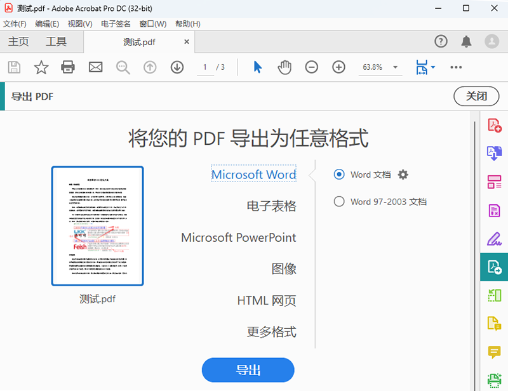Viewport: 508px width, 391px height.
Task: Open the print dialog via the printer icon
Action: [68, 67]
